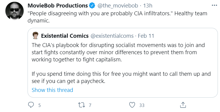Screen dimensions: 220x112
Task: Open the Feb 11 quoted tweet date
Action: [x=146, y=36]
